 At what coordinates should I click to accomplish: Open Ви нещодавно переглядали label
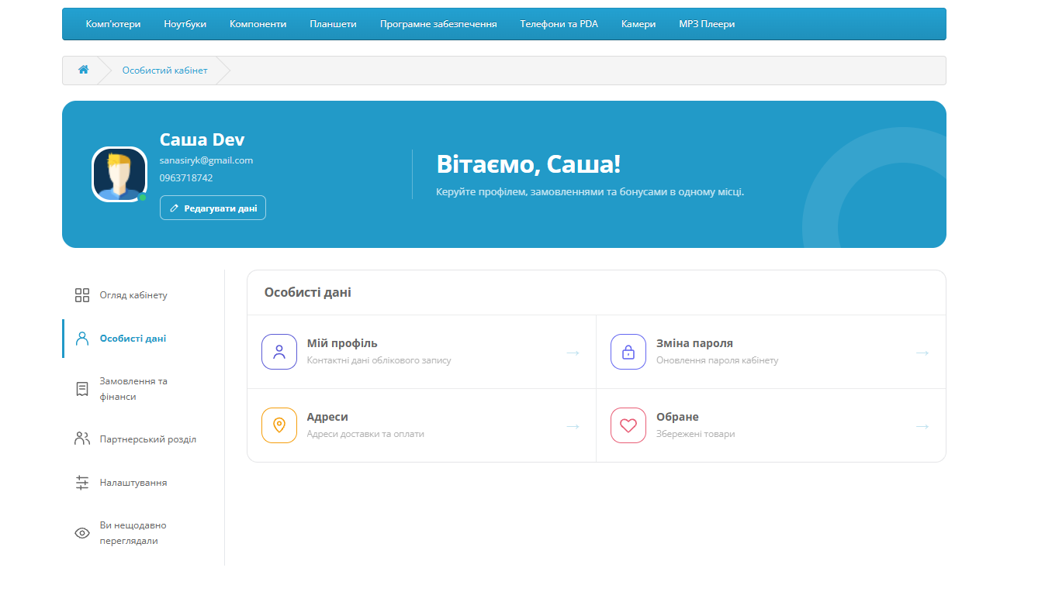tap(133, 533)
